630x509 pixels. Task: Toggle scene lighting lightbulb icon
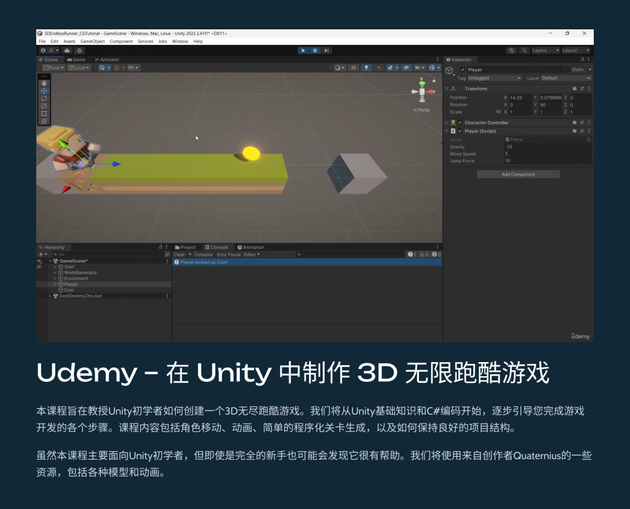tap(366, 68)
